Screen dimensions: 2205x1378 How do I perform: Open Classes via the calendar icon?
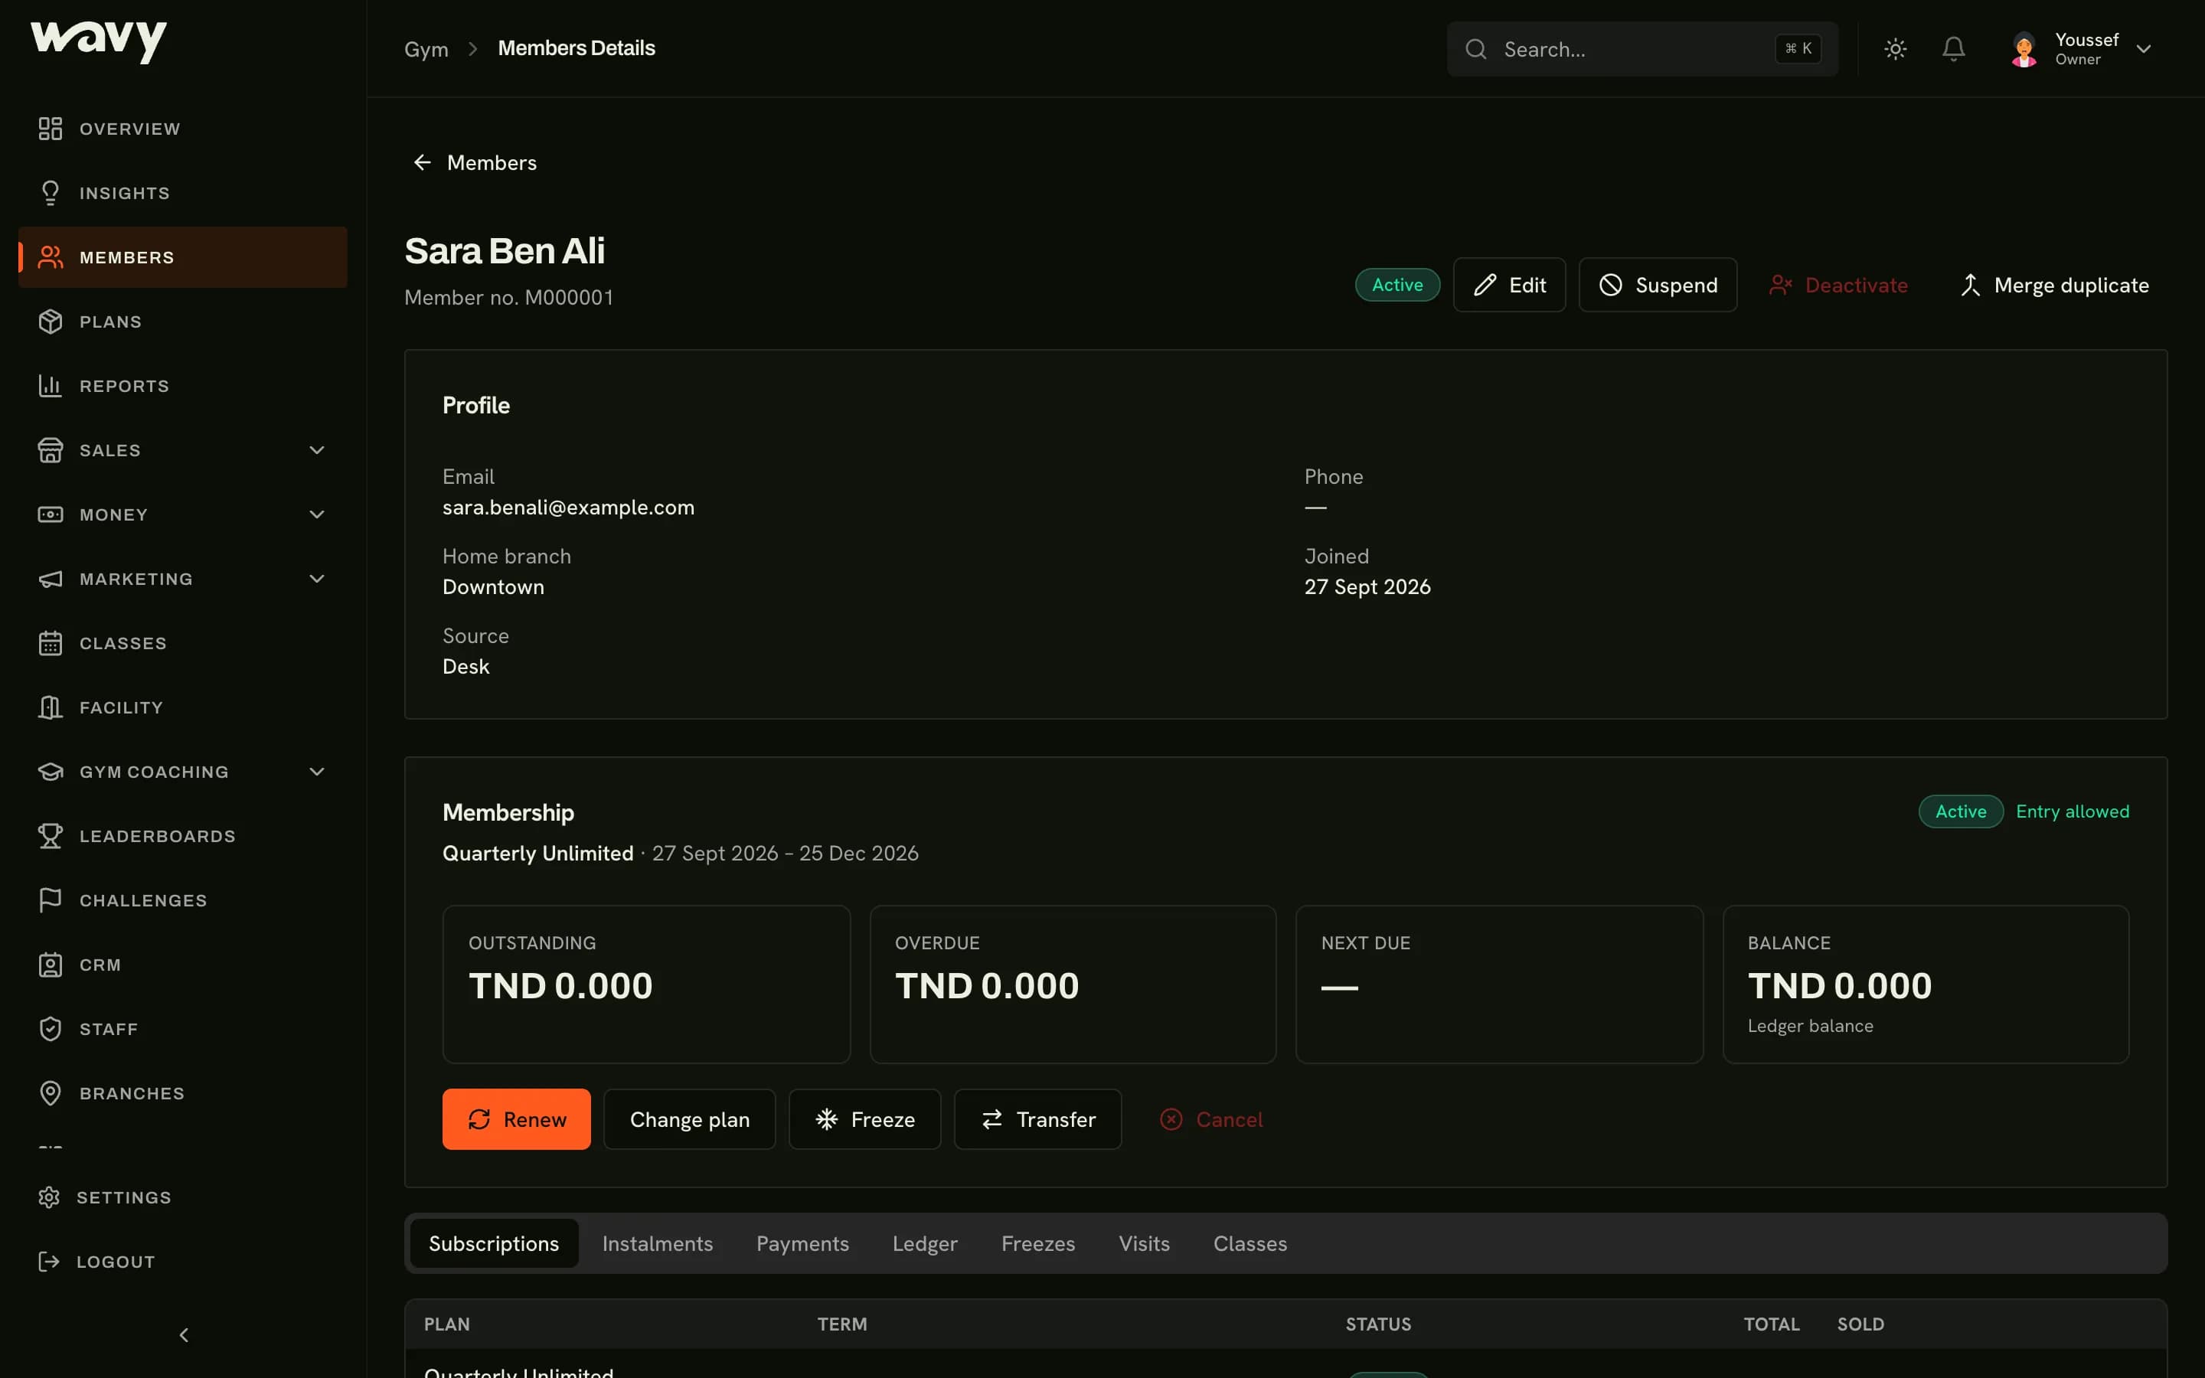pos(50,643)
